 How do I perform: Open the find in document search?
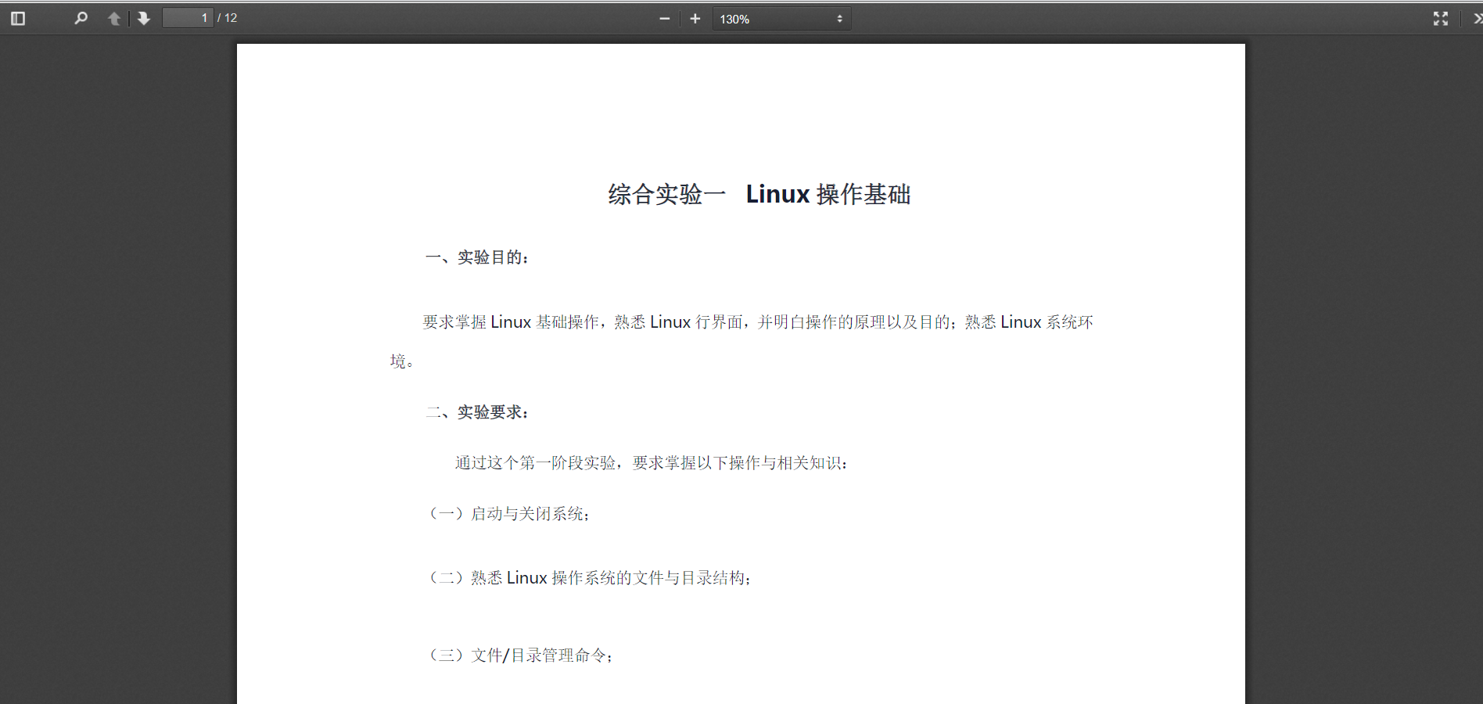tap(81, 18)
